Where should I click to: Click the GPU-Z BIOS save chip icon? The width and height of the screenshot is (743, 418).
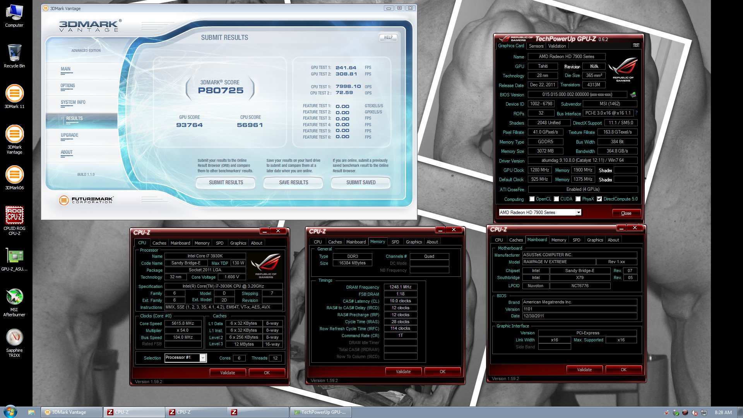click(x=633, y=94)
